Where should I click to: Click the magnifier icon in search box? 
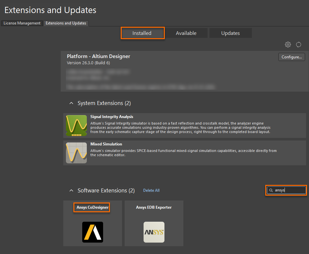[271, 190]
